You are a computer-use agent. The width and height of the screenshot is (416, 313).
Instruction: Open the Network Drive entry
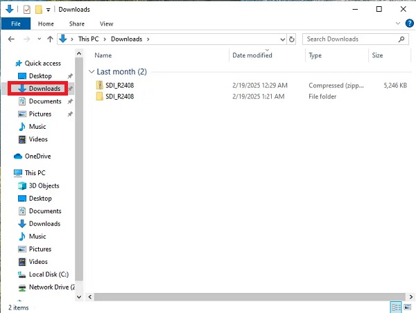(x=52, y=287)
